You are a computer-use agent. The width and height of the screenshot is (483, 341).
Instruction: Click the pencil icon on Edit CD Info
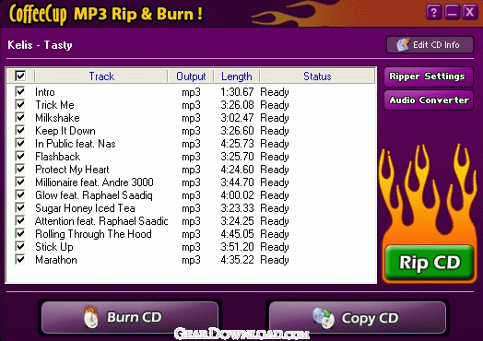click(403, 45)
